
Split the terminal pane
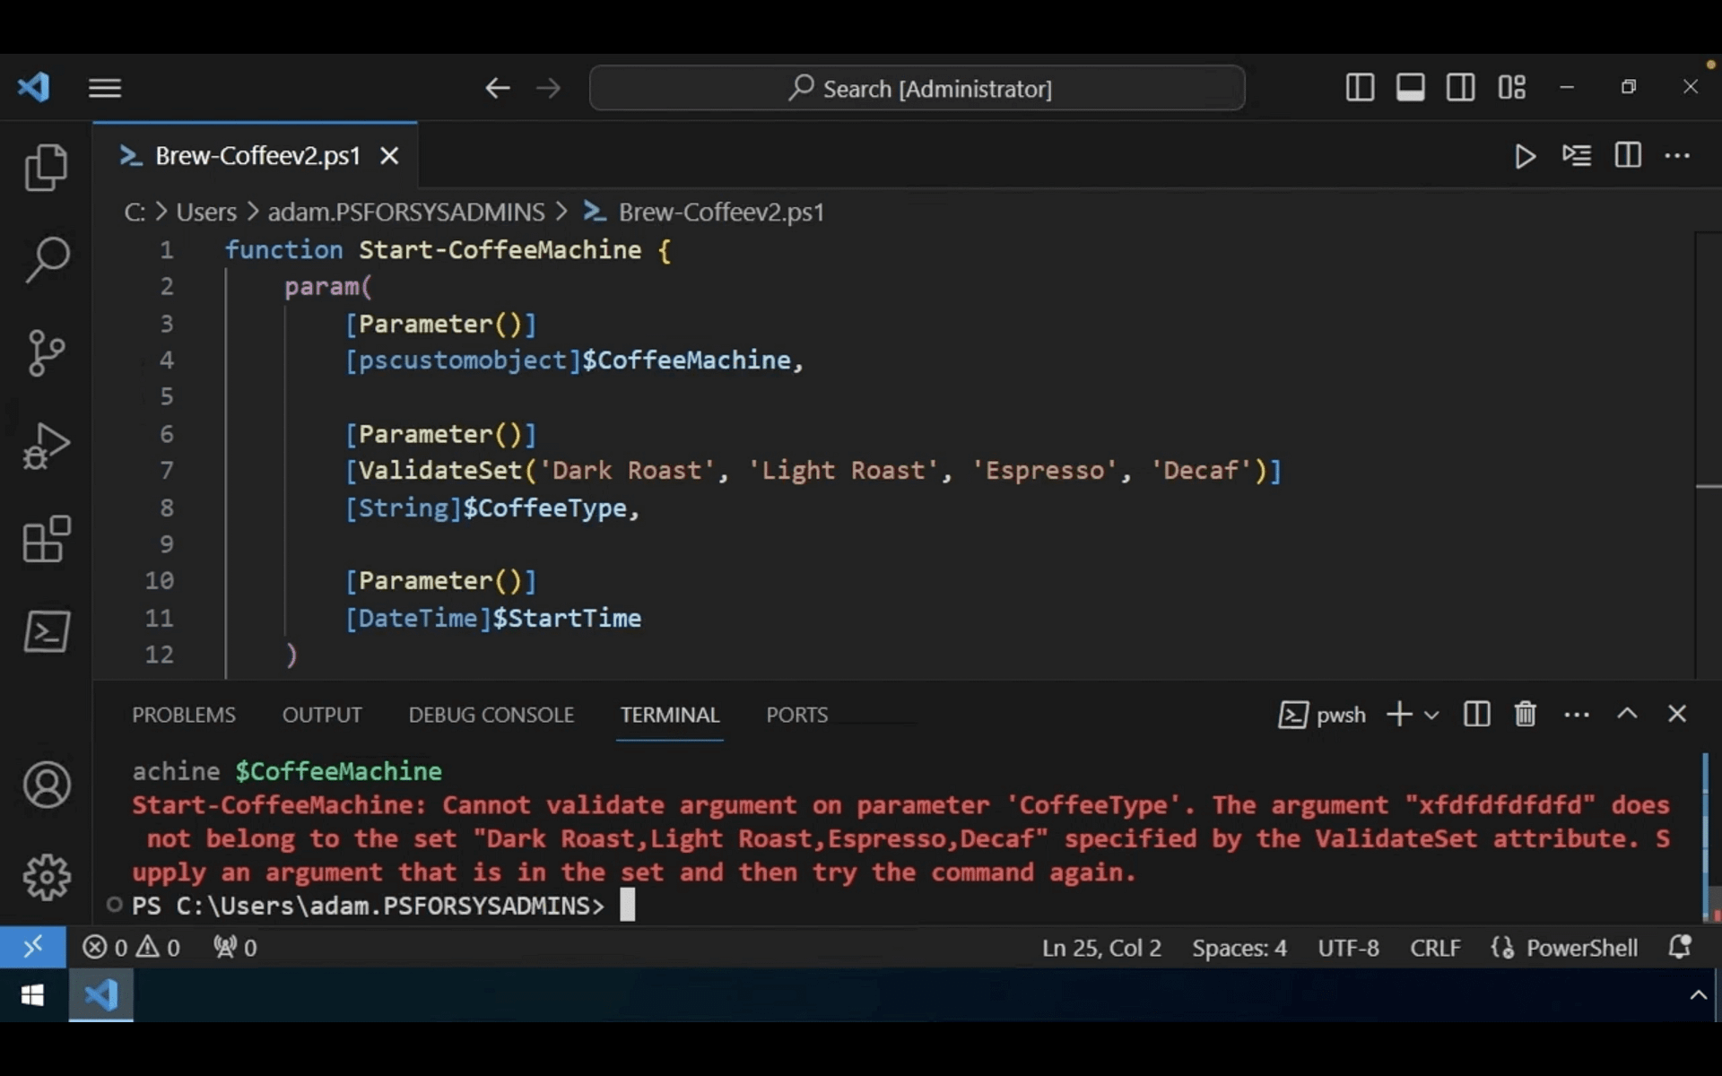click(1476, 715)
